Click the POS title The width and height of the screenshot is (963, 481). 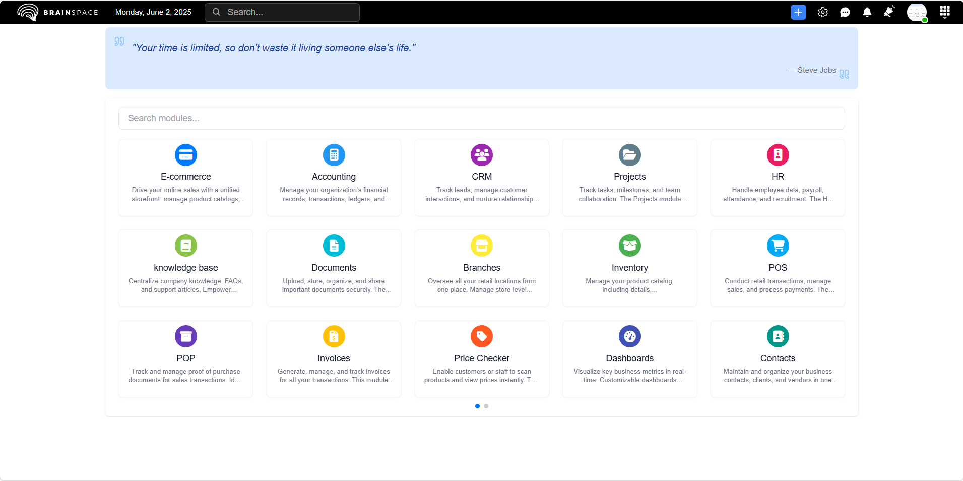(778, 268)
